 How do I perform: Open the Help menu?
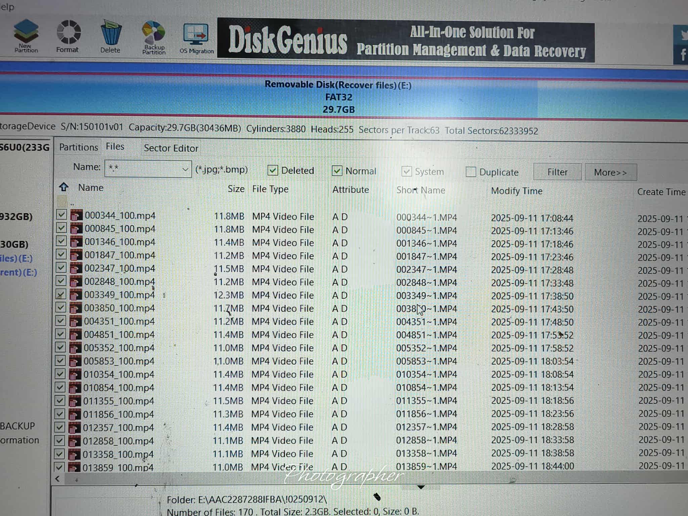[x=7, y=7]
